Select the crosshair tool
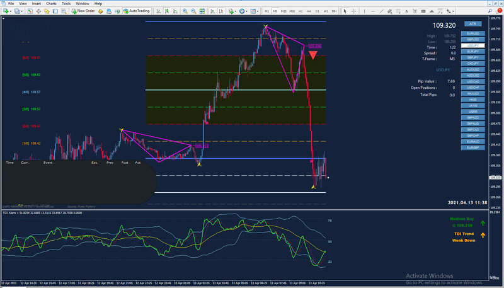The image size is (504, 288). pos(353,11)
